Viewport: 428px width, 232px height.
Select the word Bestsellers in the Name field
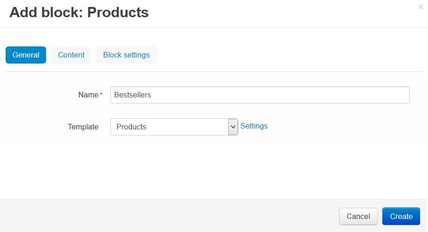pos(132,95)
